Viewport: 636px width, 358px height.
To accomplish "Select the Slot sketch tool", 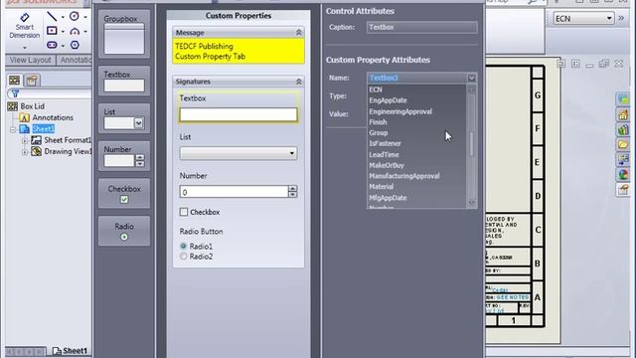I will coord(52,45).
